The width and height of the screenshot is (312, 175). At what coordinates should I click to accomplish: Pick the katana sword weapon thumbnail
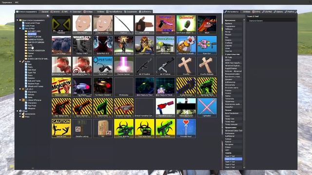coord(123,25)
